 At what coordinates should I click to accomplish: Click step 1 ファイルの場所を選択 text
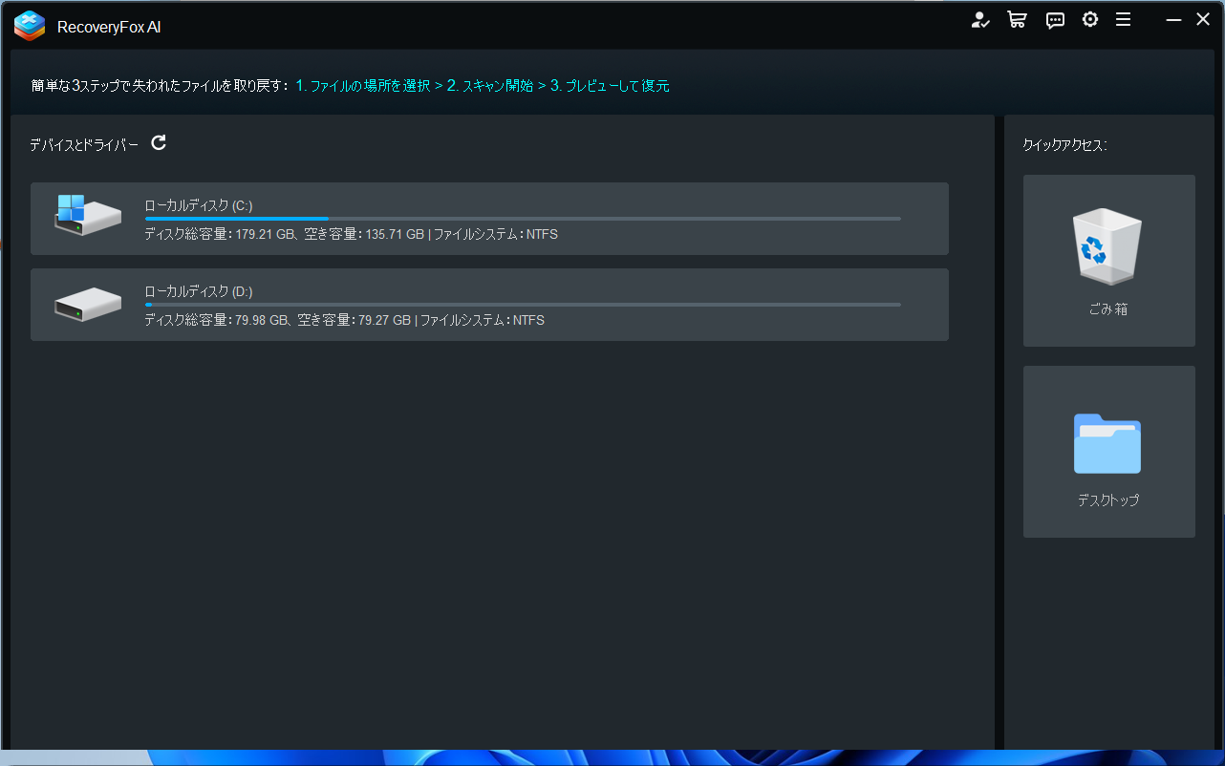pos(363,86)
